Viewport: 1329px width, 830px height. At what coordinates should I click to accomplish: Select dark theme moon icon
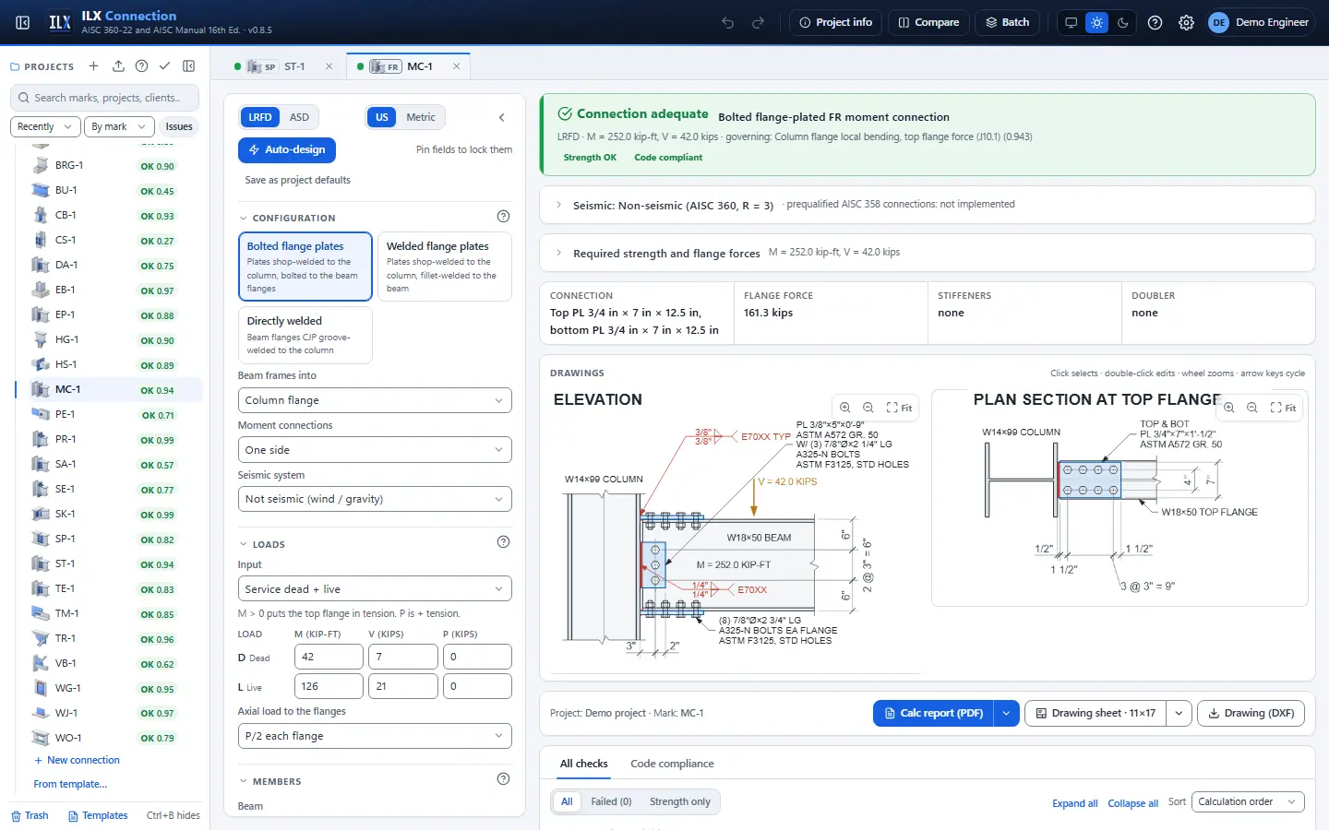[x=1123, y=22]
